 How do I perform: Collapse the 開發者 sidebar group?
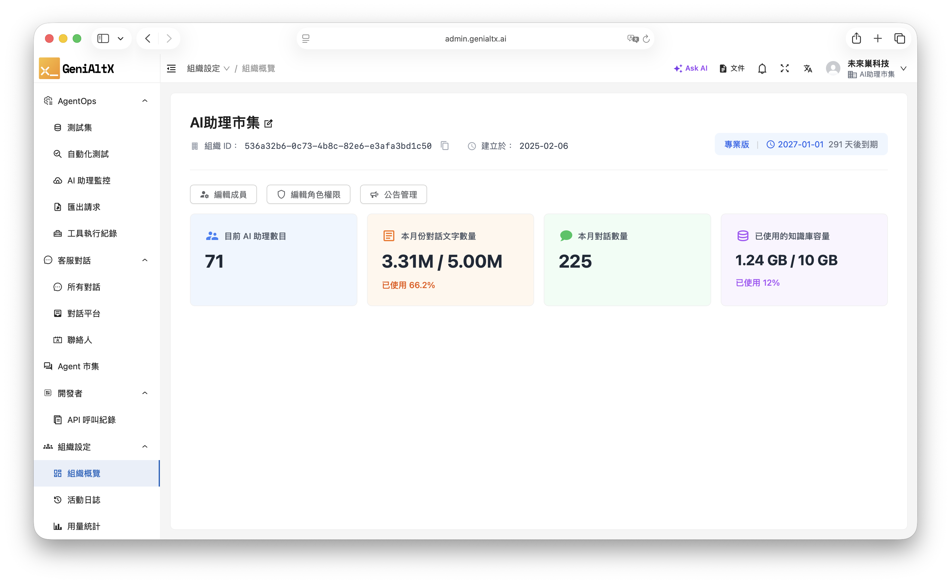[x=145, y=393]
